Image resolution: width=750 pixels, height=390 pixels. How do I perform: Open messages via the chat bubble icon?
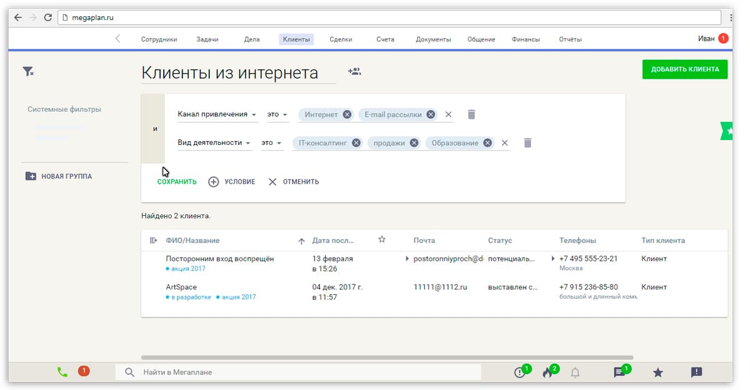pyautogui.click(x=618, y=372)
